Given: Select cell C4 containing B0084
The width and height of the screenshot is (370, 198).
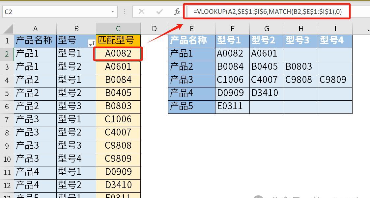Looking at the screenshot, I should click(x=118, y=80).
